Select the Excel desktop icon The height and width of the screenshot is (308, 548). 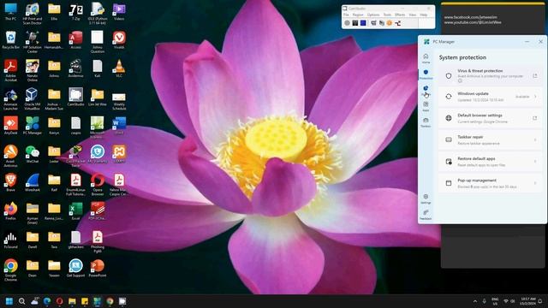point(76,211)
